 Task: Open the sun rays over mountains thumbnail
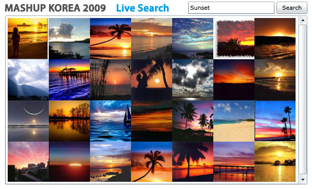[x=28, y=80]
